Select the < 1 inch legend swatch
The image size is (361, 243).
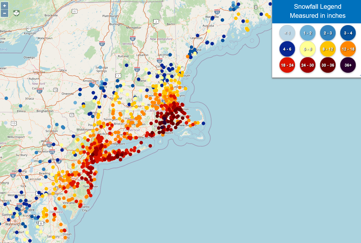pyautogui.click(x=287, y=33)
